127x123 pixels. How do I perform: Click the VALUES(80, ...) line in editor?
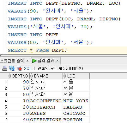point(50,42)
